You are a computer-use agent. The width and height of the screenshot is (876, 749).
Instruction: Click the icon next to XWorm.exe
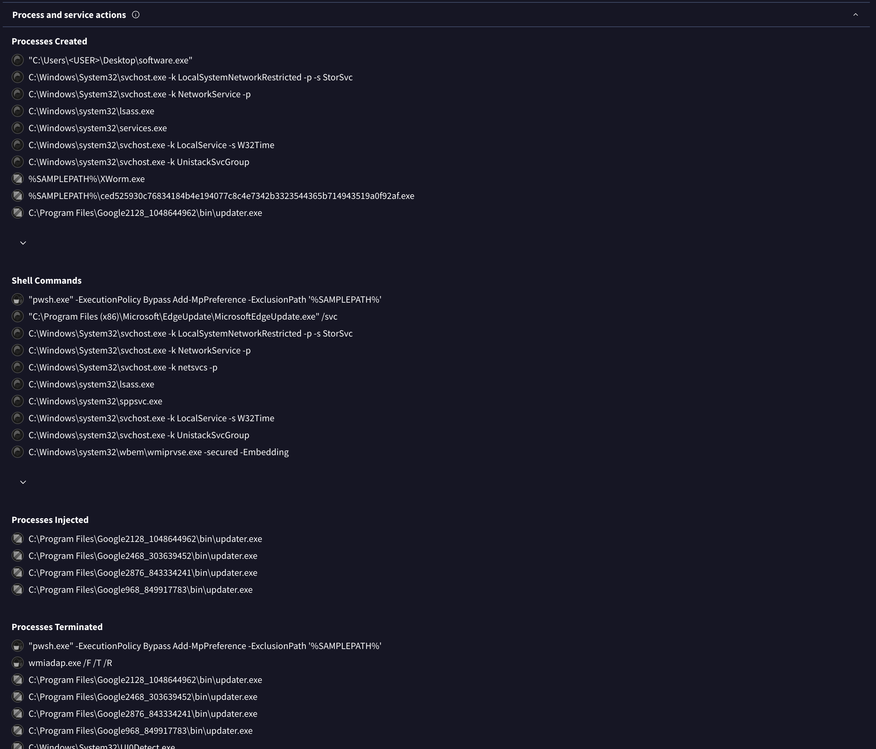(x=17, y=179)
